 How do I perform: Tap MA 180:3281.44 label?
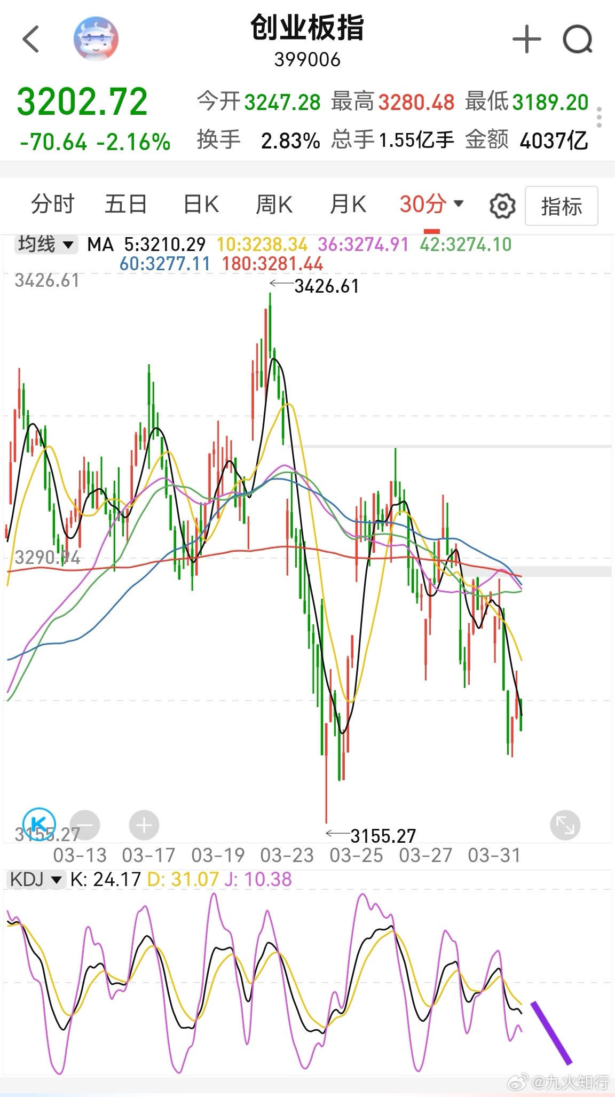pos(273,264)
